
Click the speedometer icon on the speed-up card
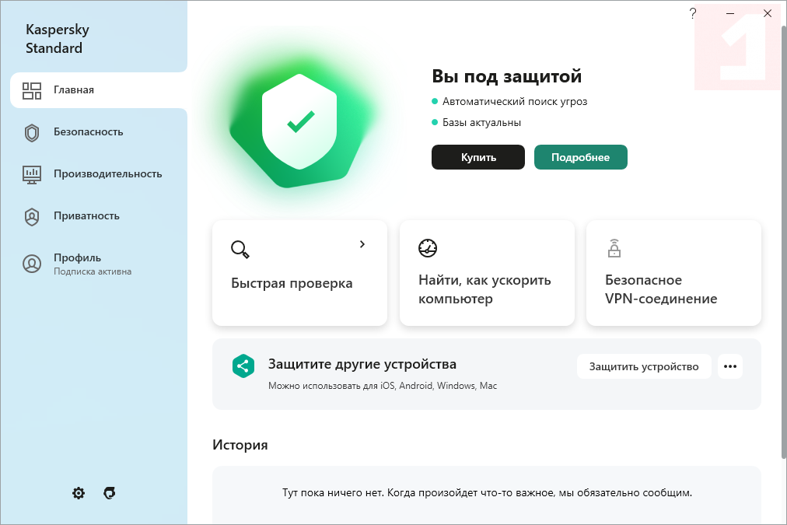(427, 248)
